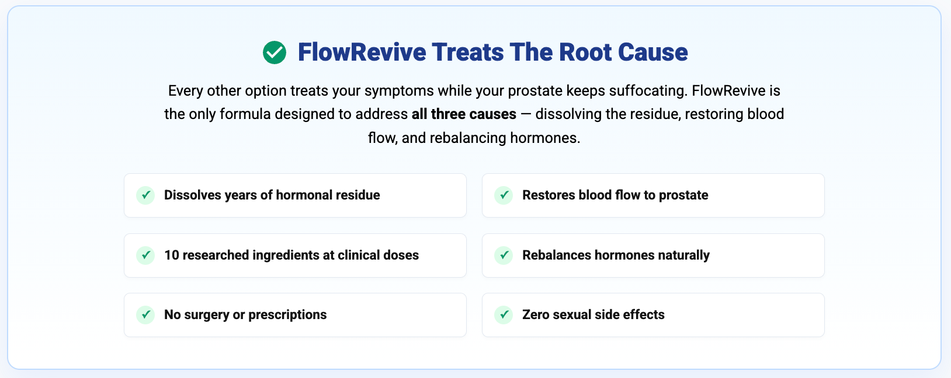Click the 'FlowRevive Treats The Root Cause' heading
951x378 pixels.
[x=492, y=52]
